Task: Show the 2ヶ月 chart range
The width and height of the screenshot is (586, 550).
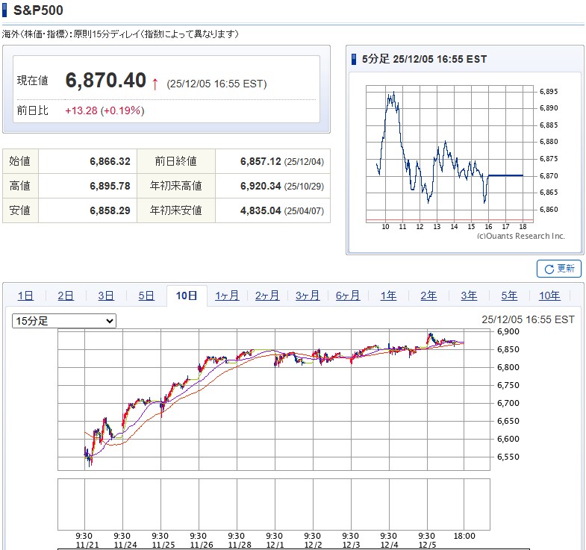Action: pyautogui.click(x=267, y=296)
